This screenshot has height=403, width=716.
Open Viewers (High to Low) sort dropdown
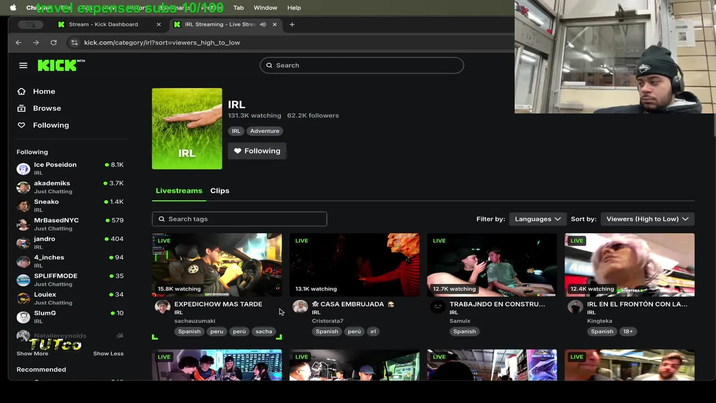click(647, 219)
